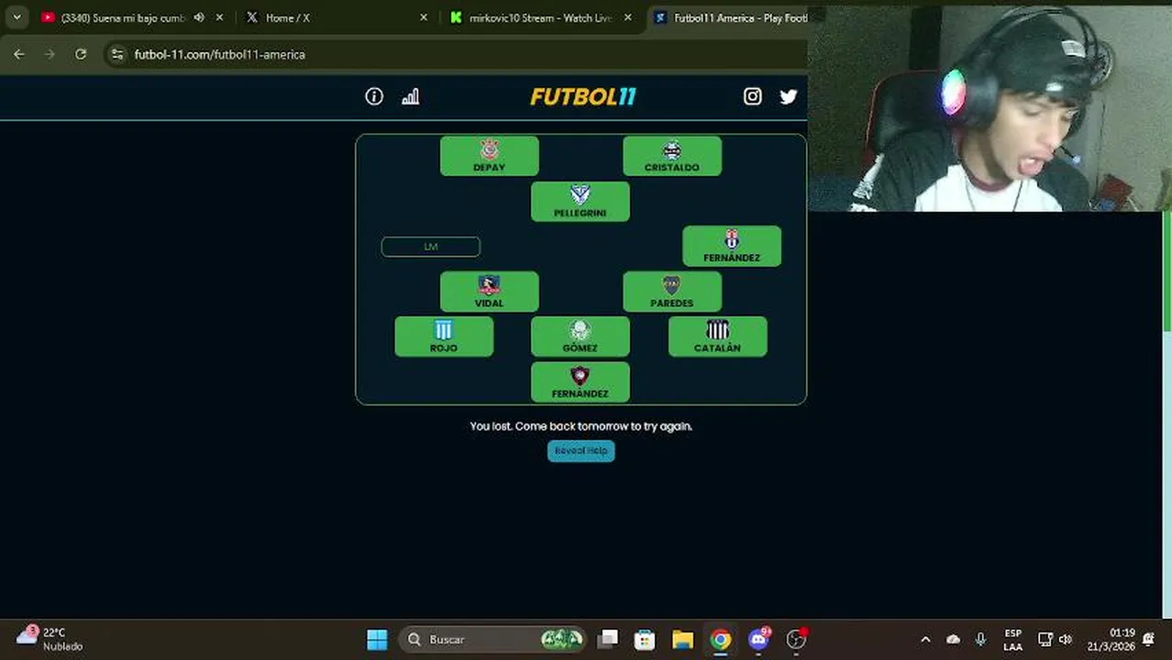Click the microphone tray icon

(x=980, y=639)
